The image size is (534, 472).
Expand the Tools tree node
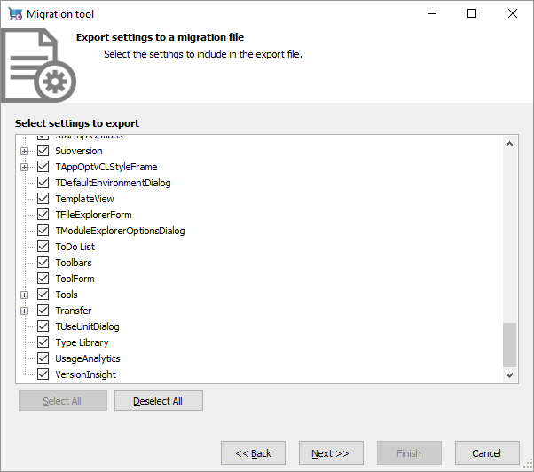tap(25, 295)
